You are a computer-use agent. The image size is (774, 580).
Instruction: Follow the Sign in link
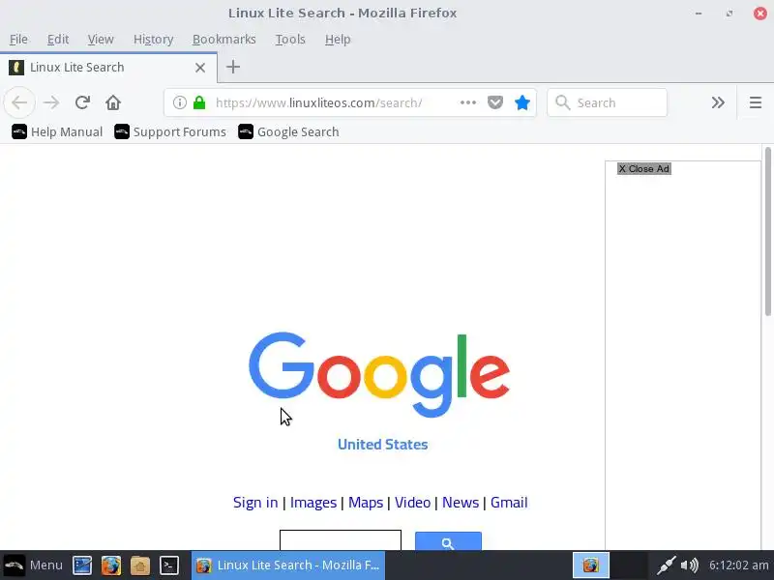coord(255,502)
